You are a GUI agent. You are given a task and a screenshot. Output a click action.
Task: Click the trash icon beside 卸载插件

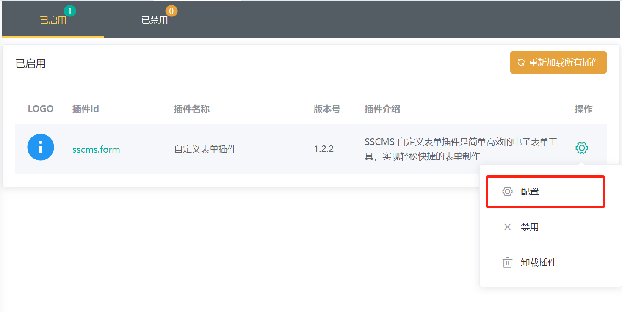coord(507,263)
